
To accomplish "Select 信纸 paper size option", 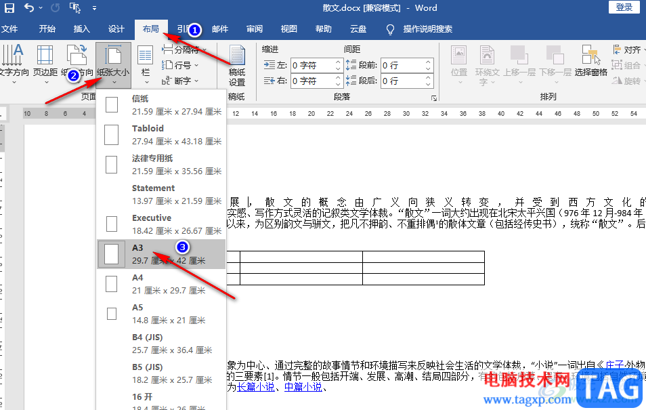I will (x=161, y=105).
